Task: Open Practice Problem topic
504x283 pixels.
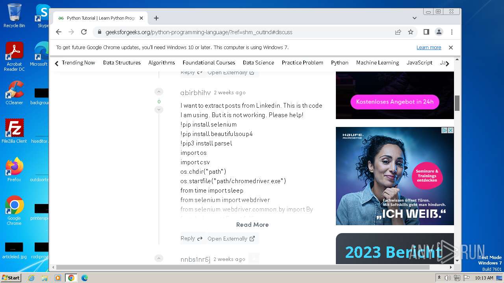Action: point(302,62)
